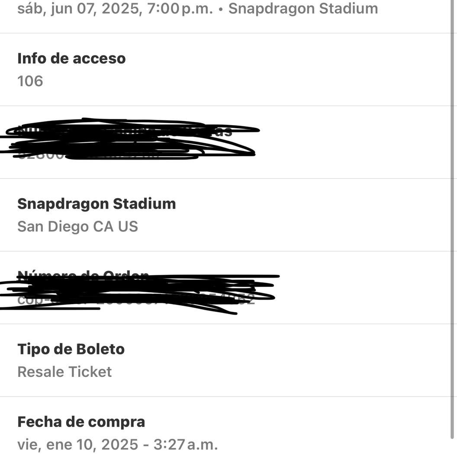Tap the Info de acceso heading
The width and height of the screenshot is (457, 457).
pos(71,58)
